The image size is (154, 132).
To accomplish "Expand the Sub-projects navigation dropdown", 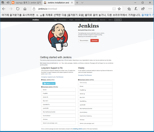I will (94, 20).
